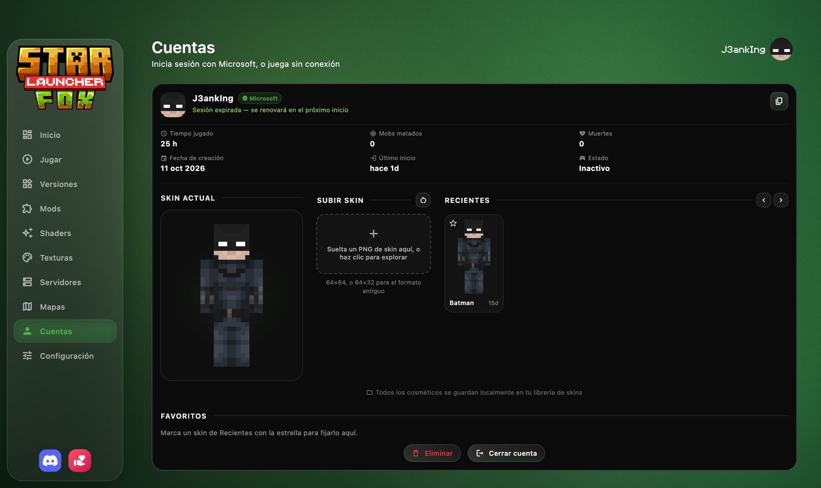Open the Shaders section
The width and height of the screenshot is (821, 488).
click(65, 233)
